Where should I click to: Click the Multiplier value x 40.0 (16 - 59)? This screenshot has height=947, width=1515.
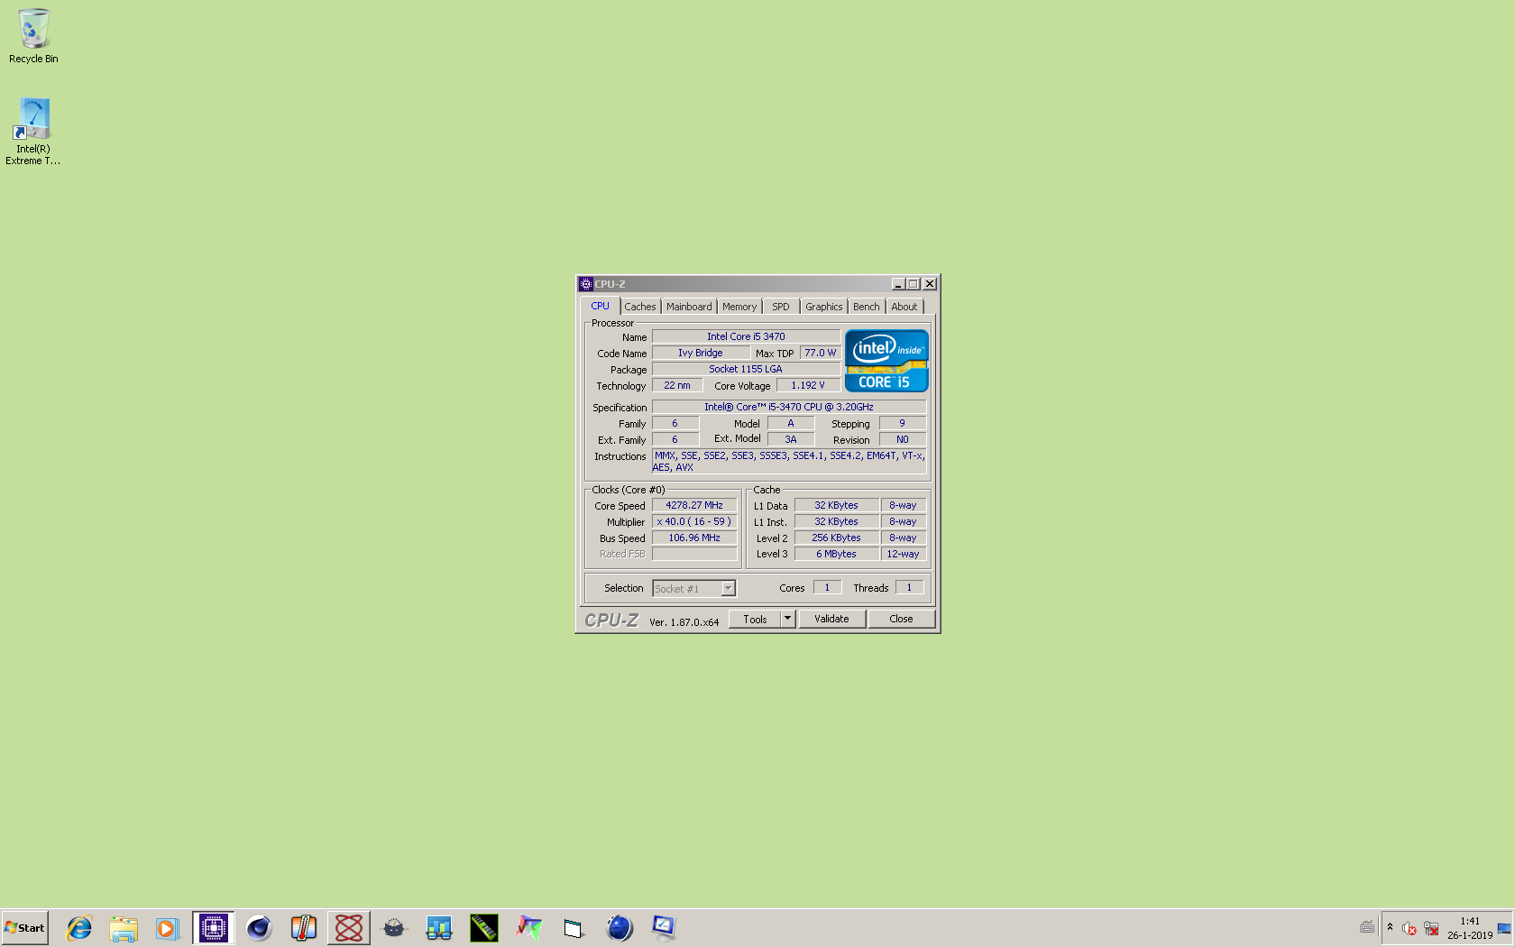694,521
